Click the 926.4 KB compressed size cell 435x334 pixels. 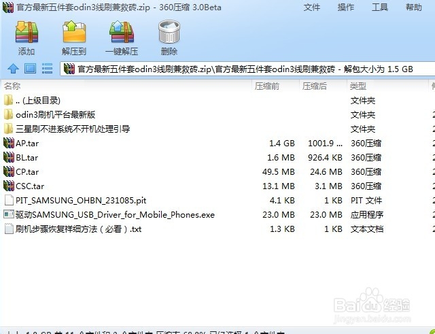point(325,158)
